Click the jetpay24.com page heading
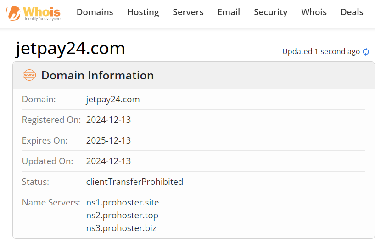This screenshot has width=375, height=244. 70,49
